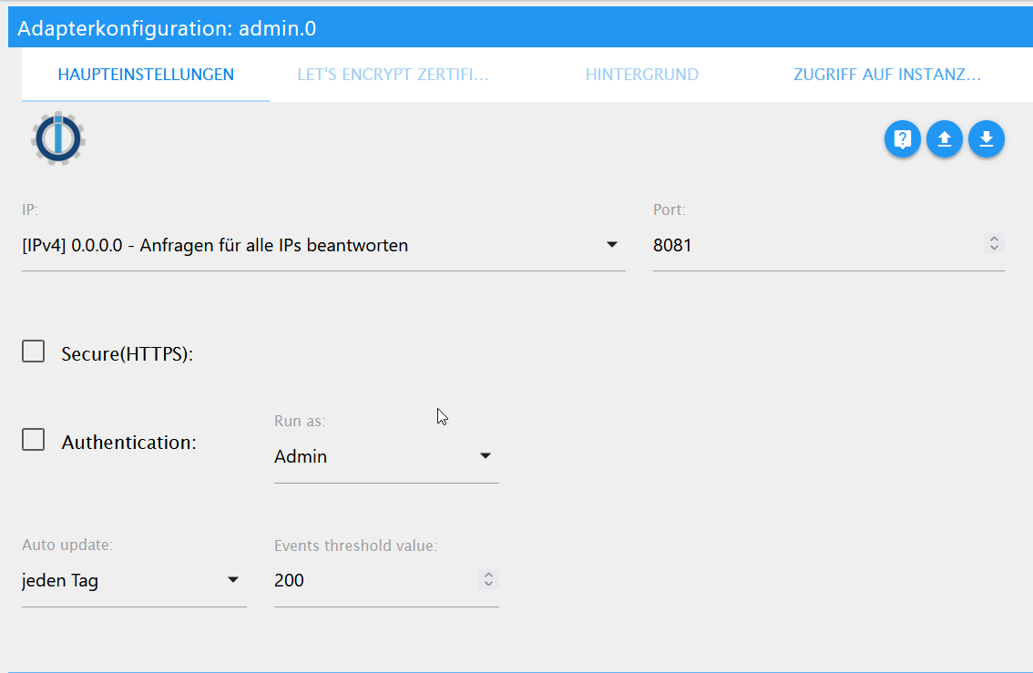Decrease the Port value with down arrow
This screenshot has height=673, width=1033.
(995, 248)
